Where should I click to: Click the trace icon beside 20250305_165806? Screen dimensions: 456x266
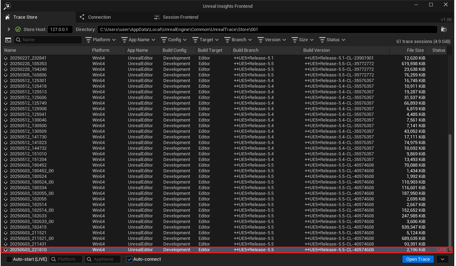point(6,75)
